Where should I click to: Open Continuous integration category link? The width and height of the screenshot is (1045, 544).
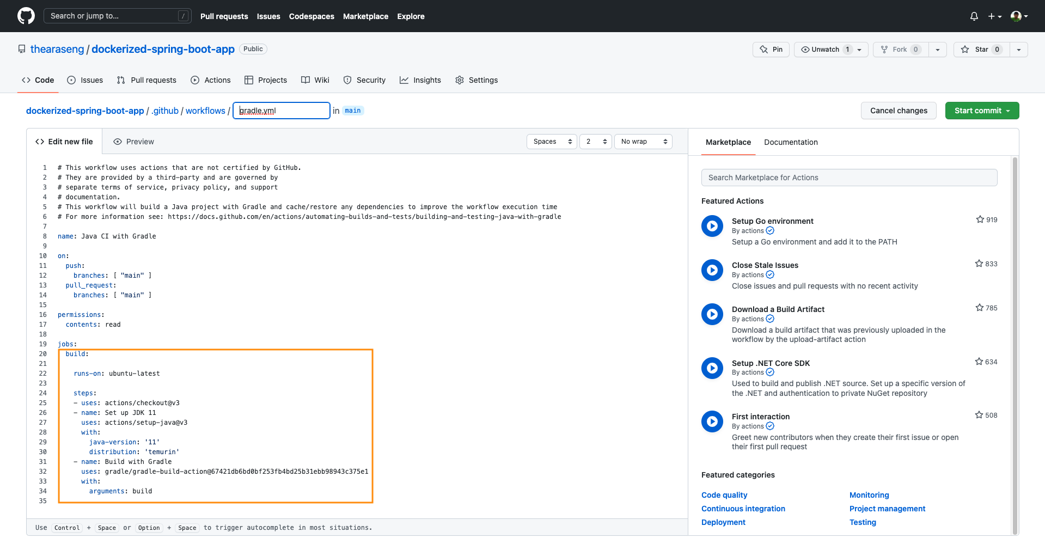pos(743,509)
